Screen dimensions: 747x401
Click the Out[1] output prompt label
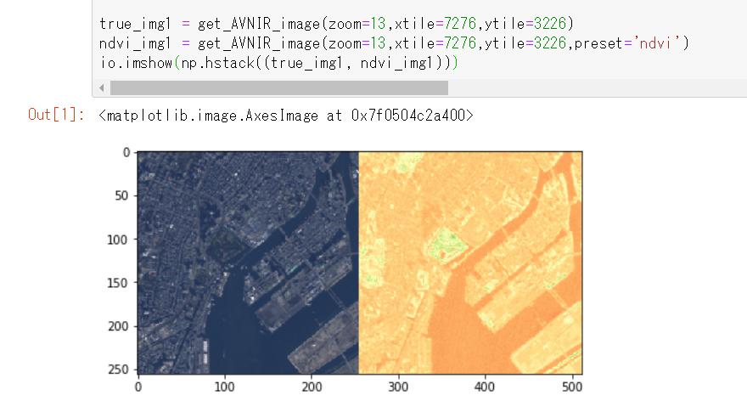tap(56, 115)
